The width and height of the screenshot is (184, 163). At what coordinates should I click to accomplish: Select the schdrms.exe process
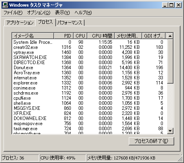pos(90,93)
